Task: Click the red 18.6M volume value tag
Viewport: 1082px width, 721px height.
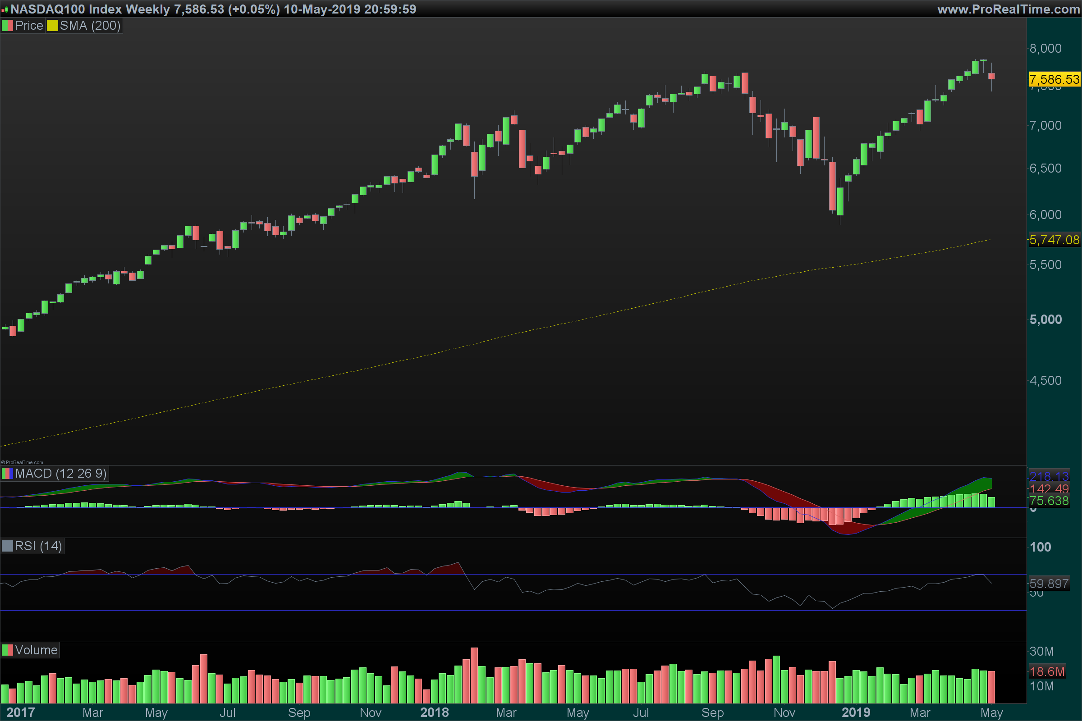Action: tap(1047, 672)
